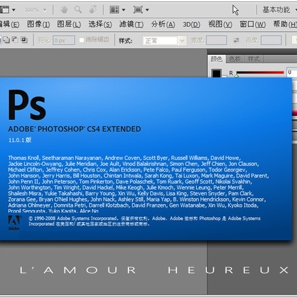The image size is (297, 297).
Task: Click the 宽度 width input field
Action: pos(216,40)
